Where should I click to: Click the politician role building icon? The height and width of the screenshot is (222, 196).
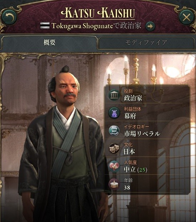click(x=114, y=95)
